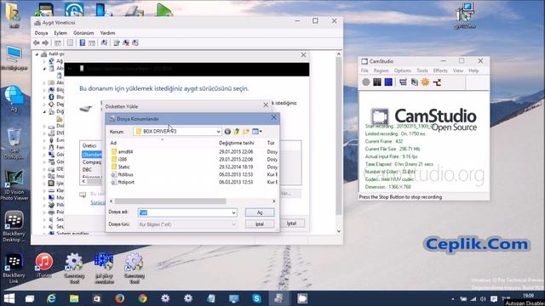This screenshot has width=545, height=306.
Task: Open the CamStudio Tools menu
Action: [x=422, y=71]
